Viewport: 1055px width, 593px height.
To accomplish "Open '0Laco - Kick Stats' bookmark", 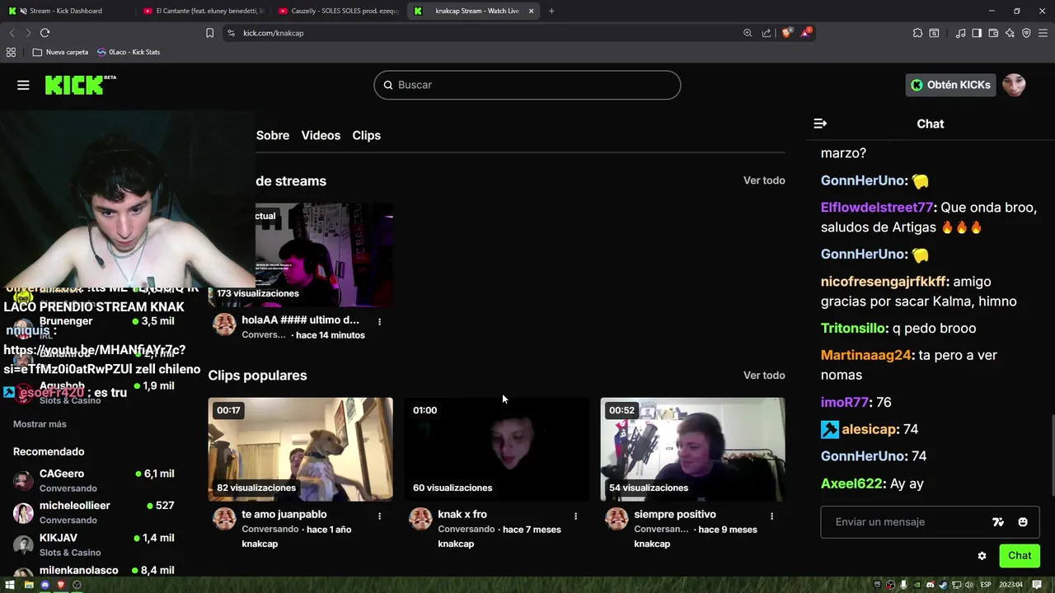I will point(129,52).
